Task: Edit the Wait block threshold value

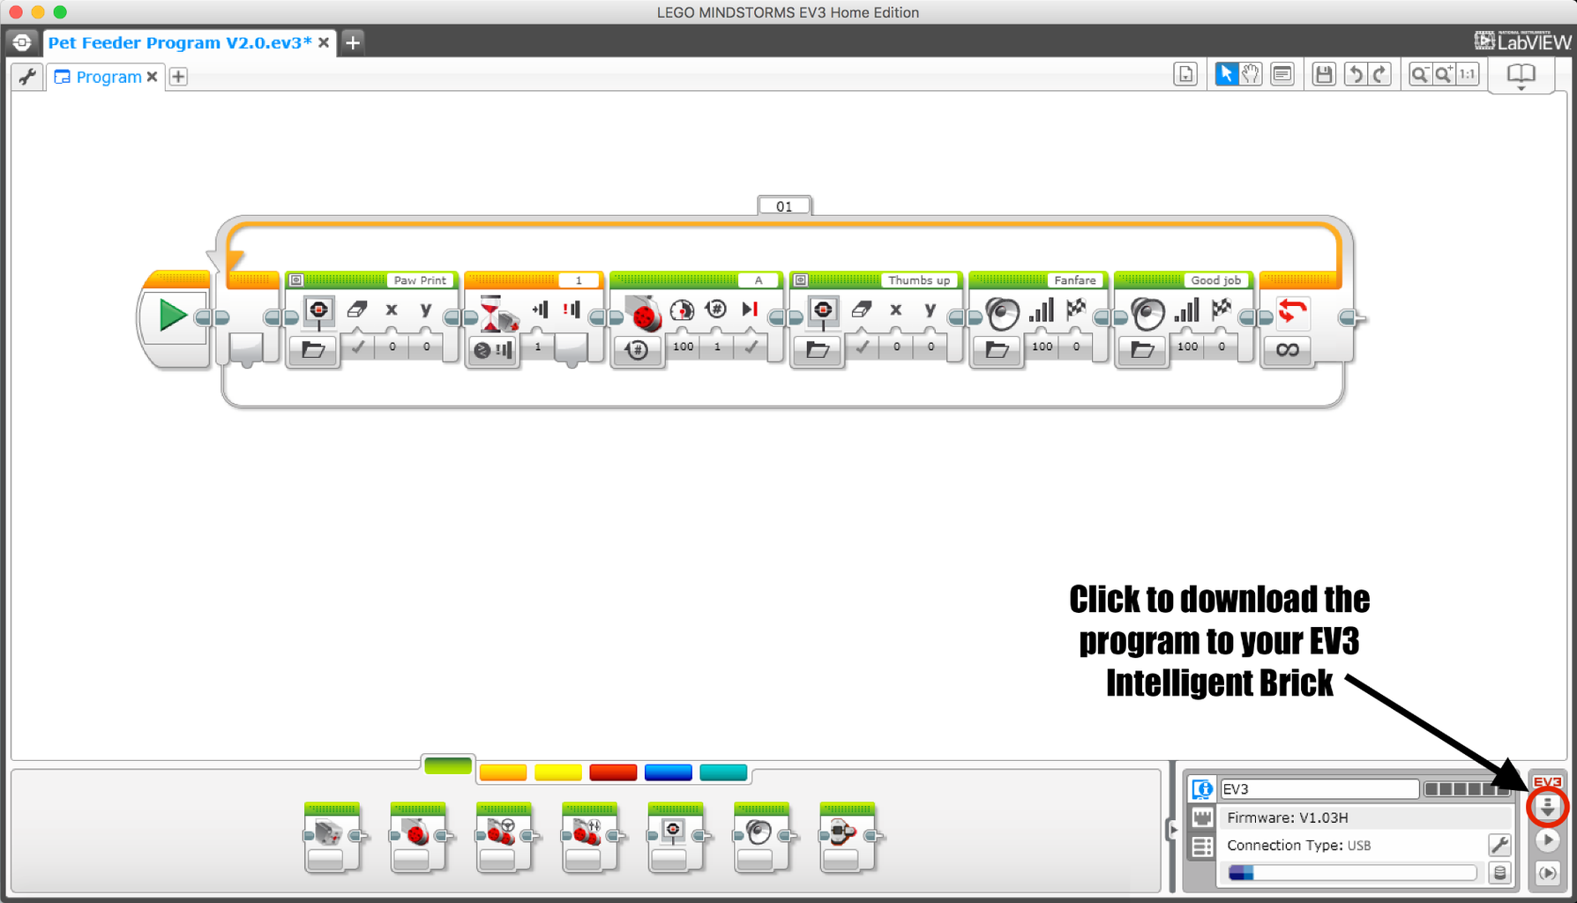Action: point(538,347)
